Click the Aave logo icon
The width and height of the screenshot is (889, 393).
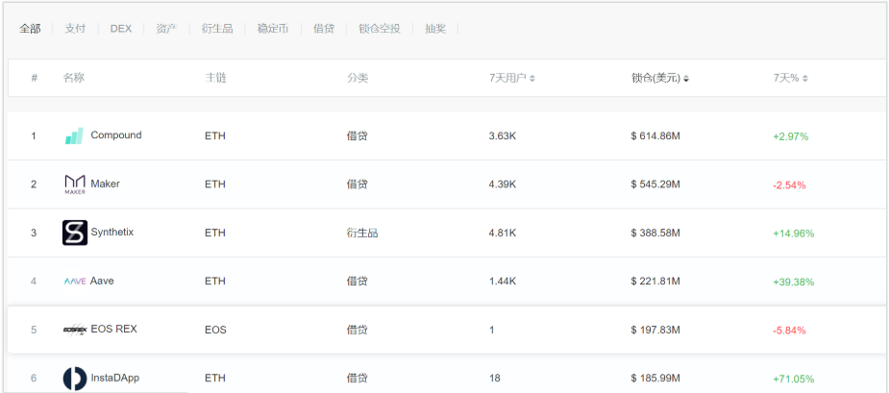point(75,282)
